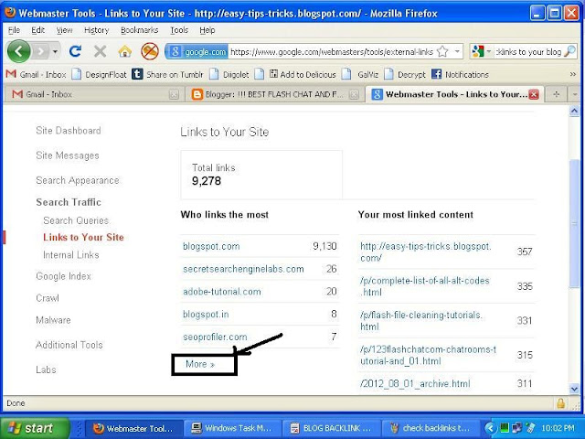Click secretsearchenginelabs.com link

[243, 269]
